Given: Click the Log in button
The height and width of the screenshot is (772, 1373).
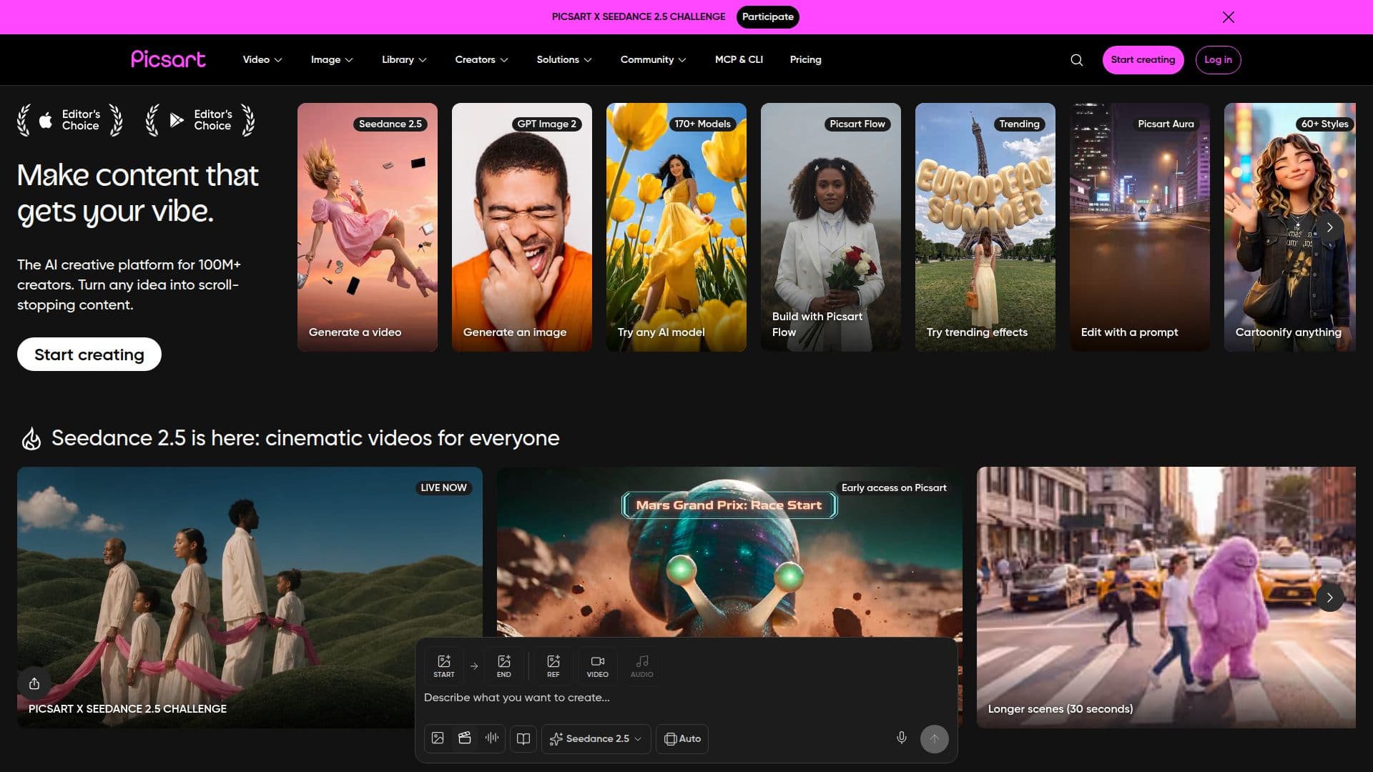Looking at the screenshot, I should [1218, 59].
